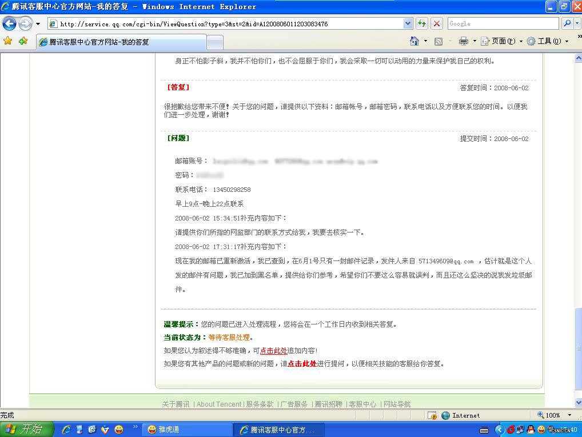582x437 pixels.
Task: Open the 工具(O) tools menu dropdown
Action: pyautogui.click(x=547, y=41)
